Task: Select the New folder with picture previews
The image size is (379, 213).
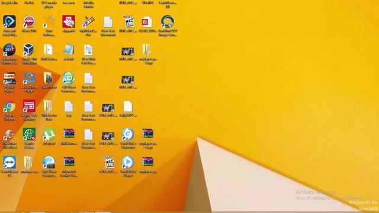Action: tap(49, 78)
